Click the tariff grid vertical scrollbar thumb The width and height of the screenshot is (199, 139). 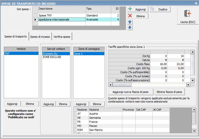pyautogui.click(x=192, y=65)
